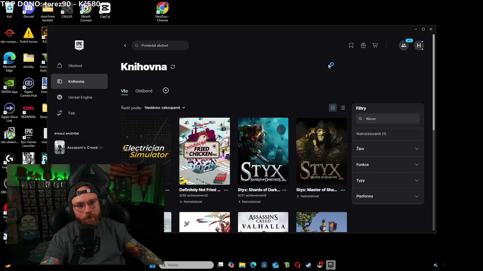Click the Hledat taskbar search box
This screenshot has height=271, width=483.
pos(186,265)
